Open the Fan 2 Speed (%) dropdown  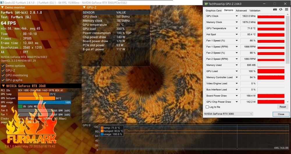pos(237,53)
